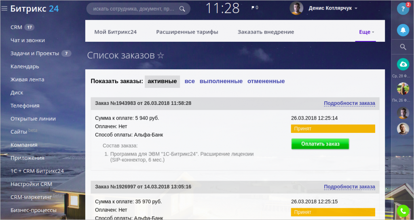The image size is (414, 220).
Task: Click the Битрикс 24 logo
Action: click(35, 9)
